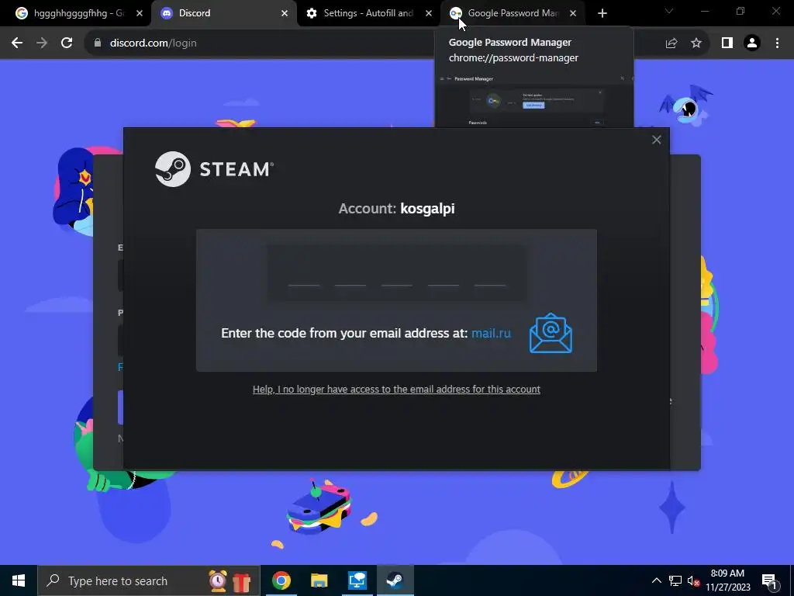The image size is (794, 596).
Task: Click the taskbar search box
Action: click(149, 580)
